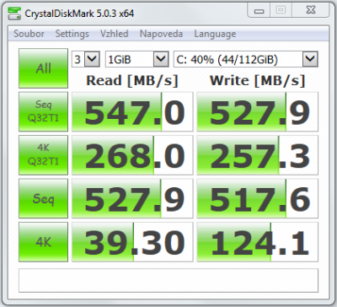Click the Seq Q32T1 read result 547.0

coord(132,111)
